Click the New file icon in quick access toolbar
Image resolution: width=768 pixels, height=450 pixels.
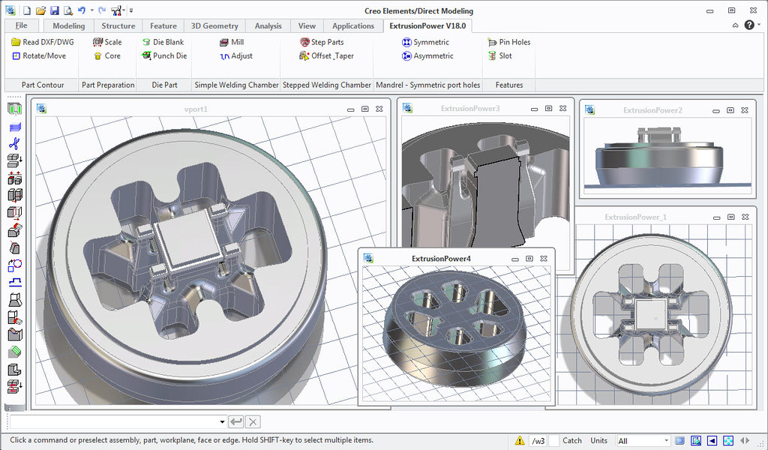click(x=27, y=10)
